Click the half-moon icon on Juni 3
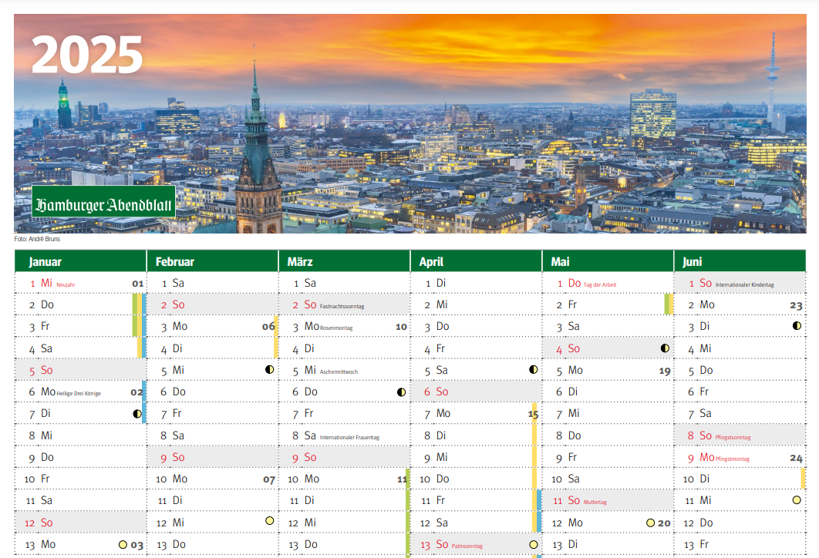The width and height of the screenshot is (819, 558). pyautogui.click(x=797, y=326)
